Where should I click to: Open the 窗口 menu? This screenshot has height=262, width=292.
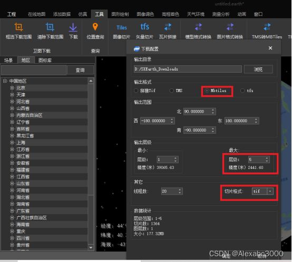258,14
